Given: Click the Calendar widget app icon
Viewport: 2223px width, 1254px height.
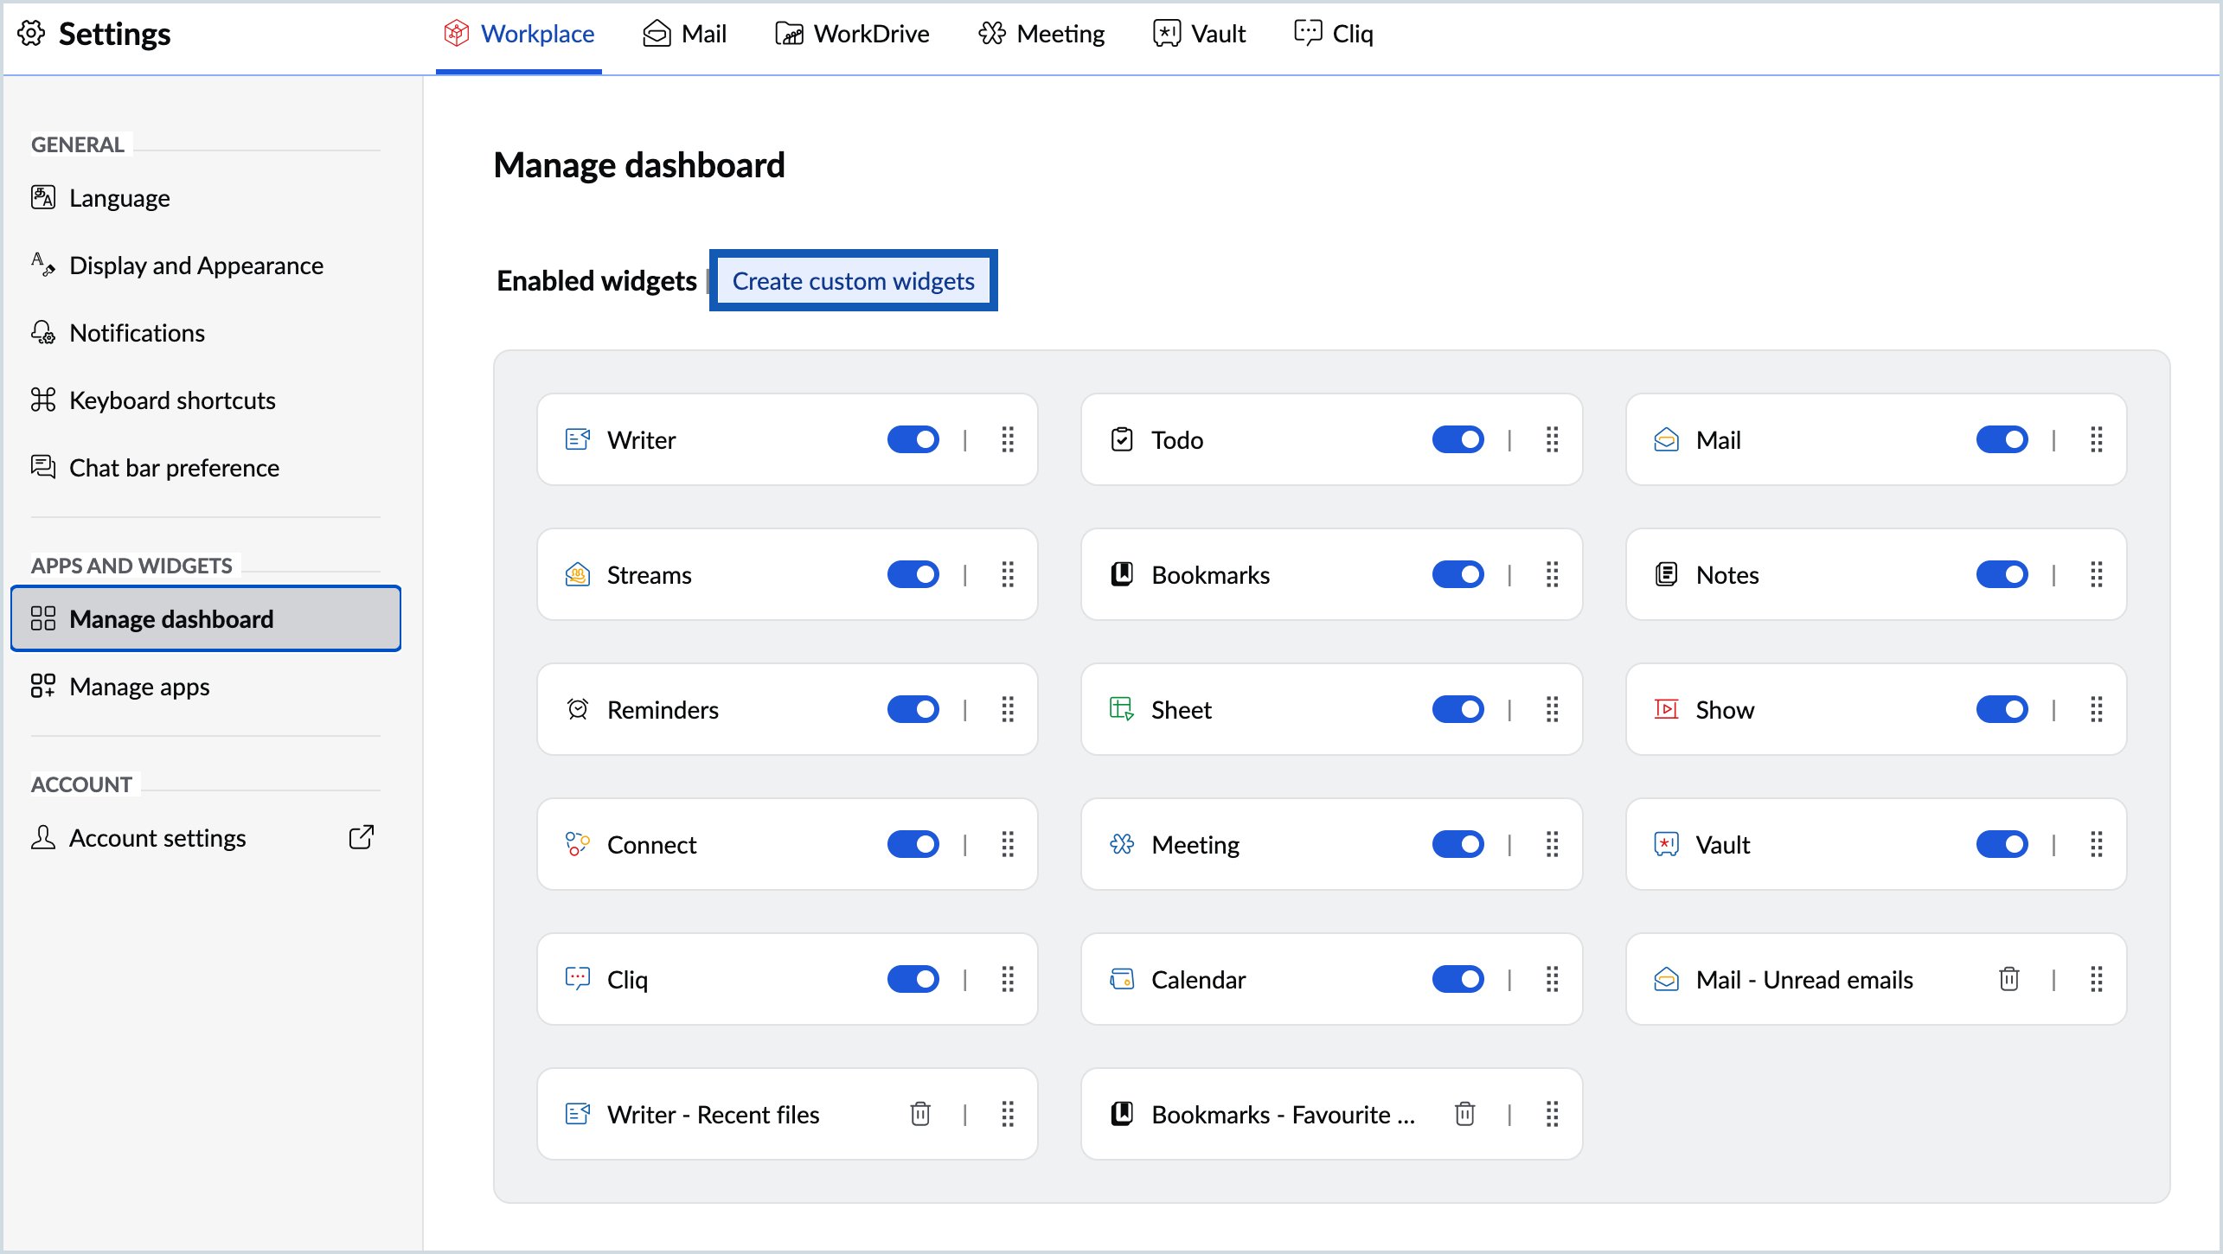Looking at the screenshot, I should click(1122, 979).
